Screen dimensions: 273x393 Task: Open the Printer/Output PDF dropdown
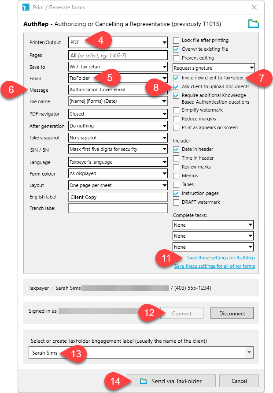(118, 42)
